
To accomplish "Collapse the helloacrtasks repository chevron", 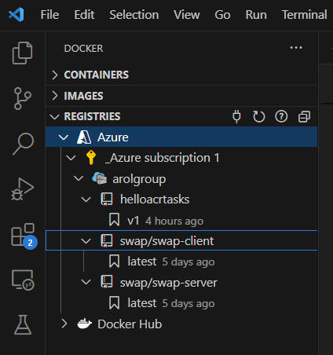I will tap(86, 199).
